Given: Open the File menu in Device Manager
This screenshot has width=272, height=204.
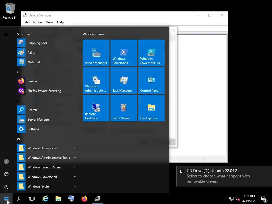Looking at the screenshot, I should (x=26, y=22).
